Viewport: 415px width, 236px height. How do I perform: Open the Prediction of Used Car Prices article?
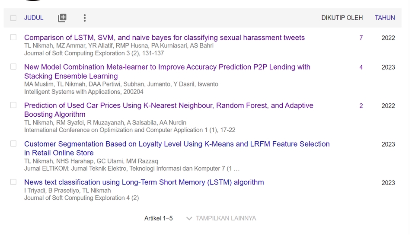point(169,110)
